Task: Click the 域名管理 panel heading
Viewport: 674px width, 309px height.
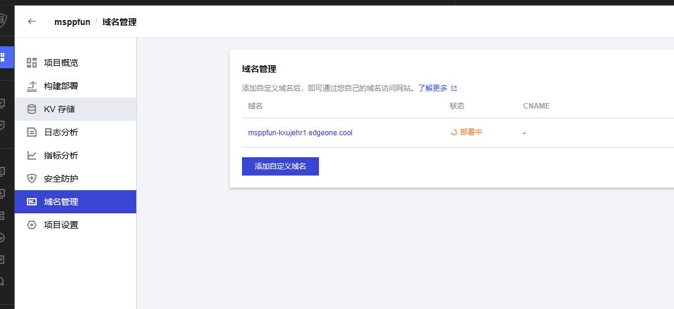Action: click(x=259, y=69)
